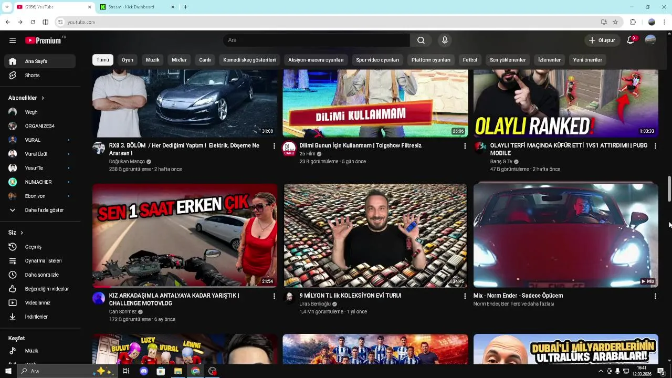Open options for Mix - Norm Ender
This screenshot has width=672, height=378.
655,296
